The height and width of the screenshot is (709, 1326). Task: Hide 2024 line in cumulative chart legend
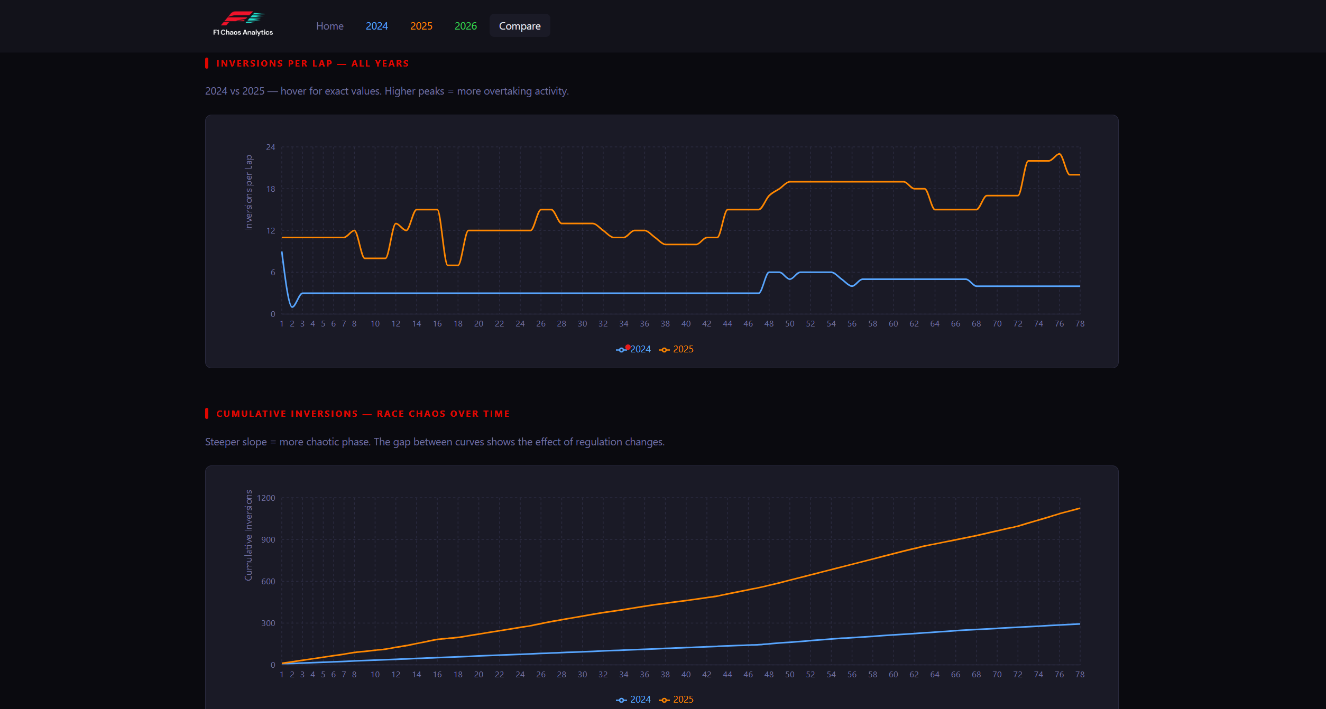[640, 699]
